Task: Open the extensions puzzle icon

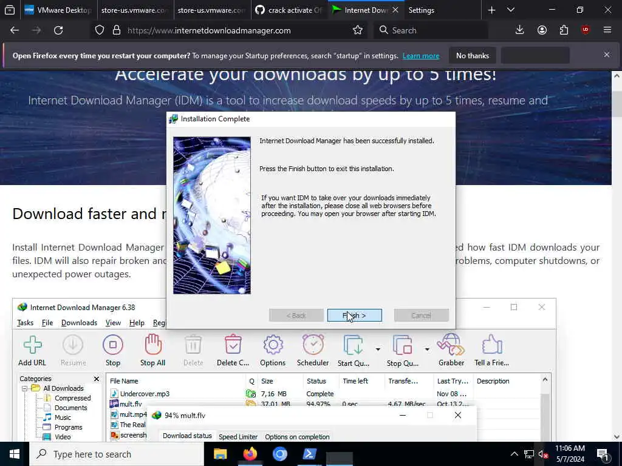Action: 564,30
